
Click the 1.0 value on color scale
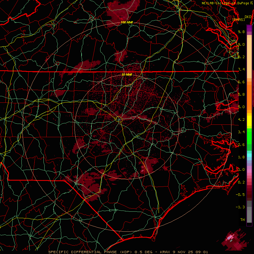(x=241, y=170)
